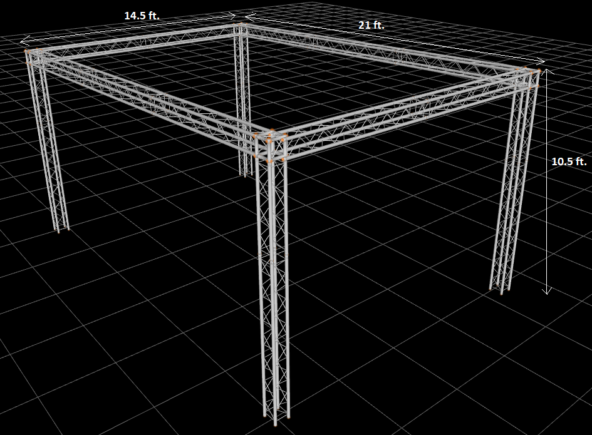Click the 21 ft. dimension label
The width and height of the screenshot is (592, 435).
tap(371, 25)
